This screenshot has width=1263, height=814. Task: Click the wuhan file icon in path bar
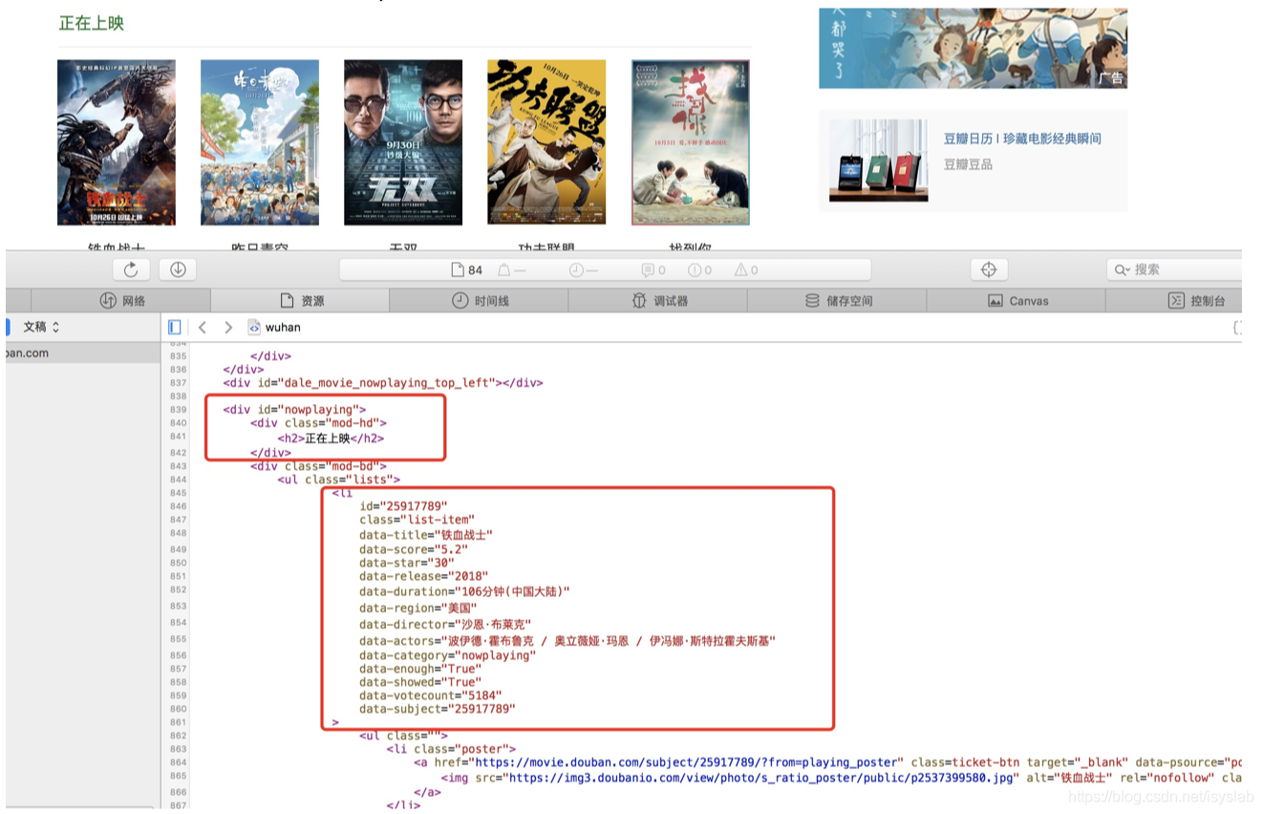(x=254, y=327)
